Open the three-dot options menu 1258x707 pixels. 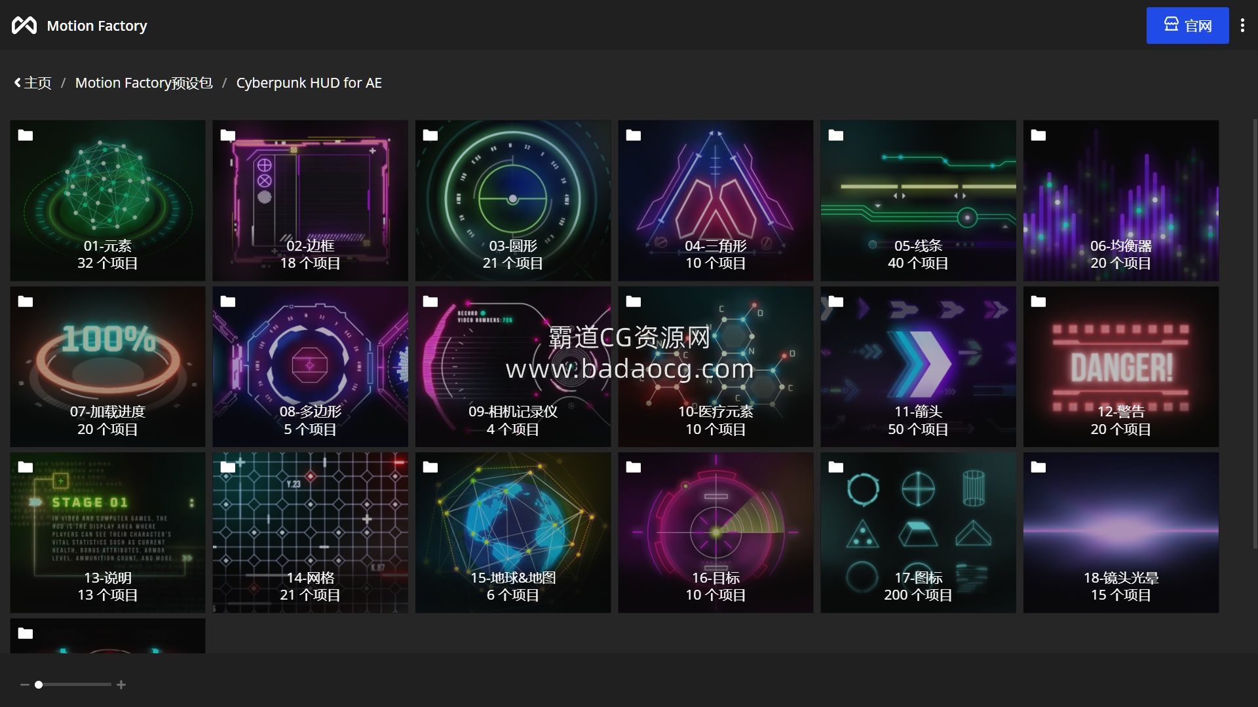click(x=1242, y=26)
